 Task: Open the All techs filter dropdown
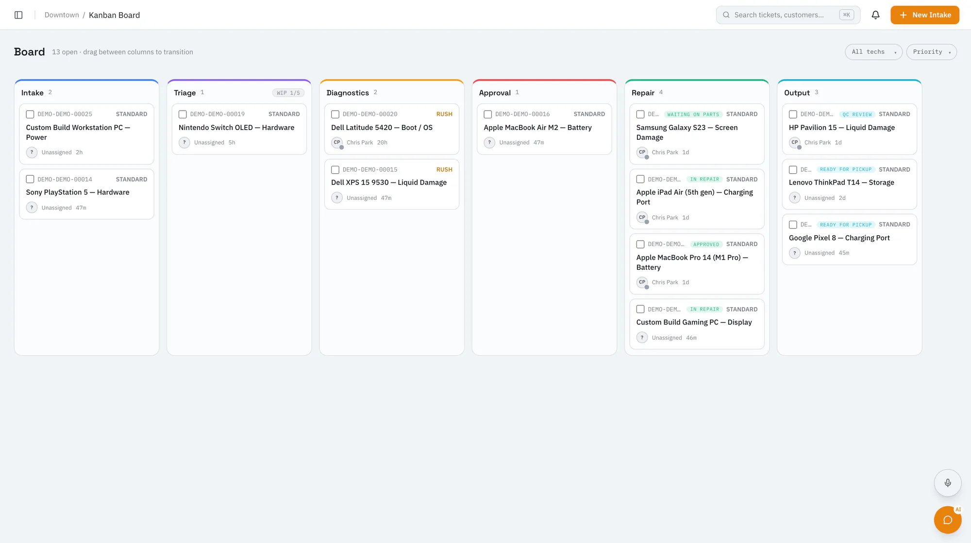(x=873, y=52)
